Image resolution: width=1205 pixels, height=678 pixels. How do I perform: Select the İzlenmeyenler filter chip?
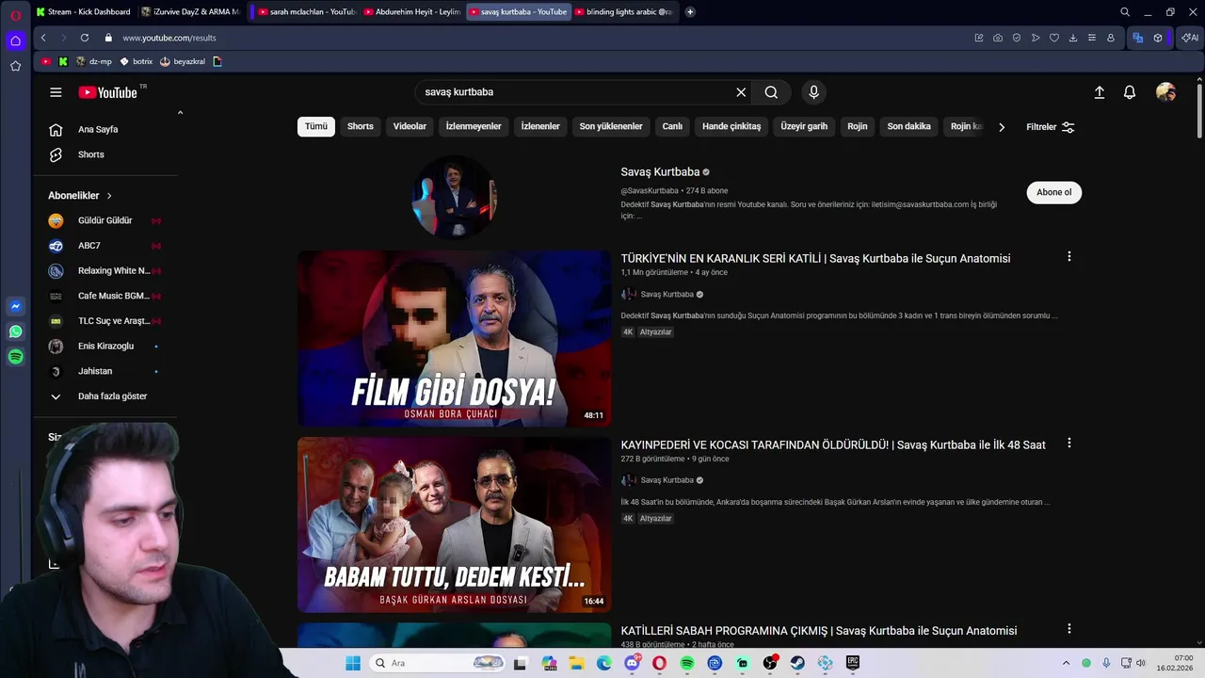(474, 126)
